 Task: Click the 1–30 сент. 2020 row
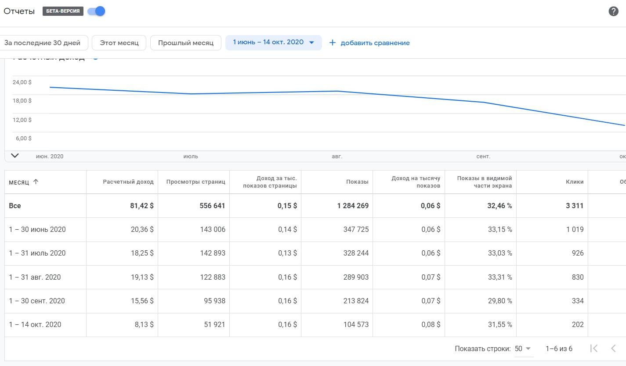point(37,301)
